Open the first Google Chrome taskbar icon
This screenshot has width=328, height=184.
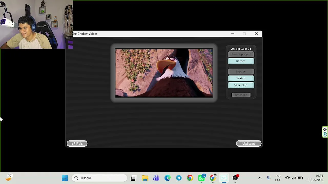190,178
